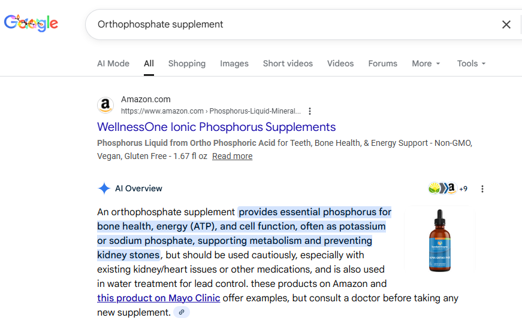522x327 pixels.
Task: Switch to the Shopping tab
Action: (x=187, y=63)
